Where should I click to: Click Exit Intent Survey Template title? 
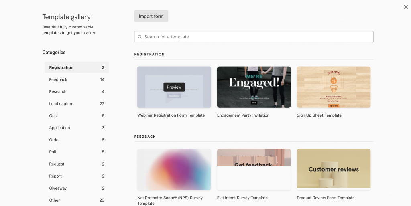point(242,198)
